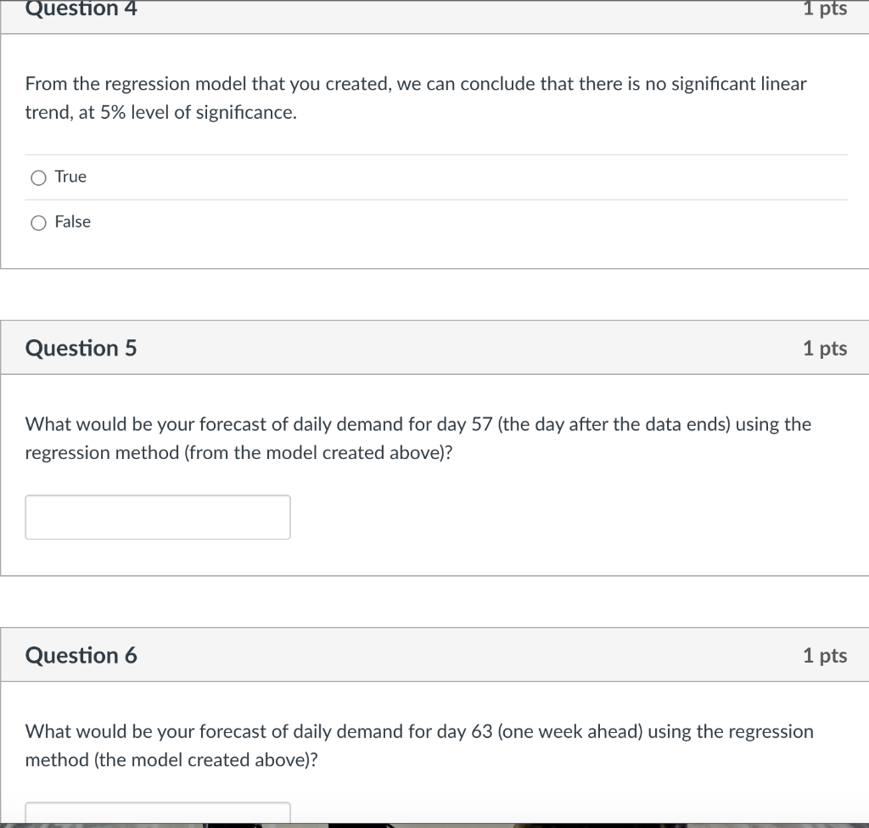Click the 1 pts label of Question 4

click(x=825, y=8)
